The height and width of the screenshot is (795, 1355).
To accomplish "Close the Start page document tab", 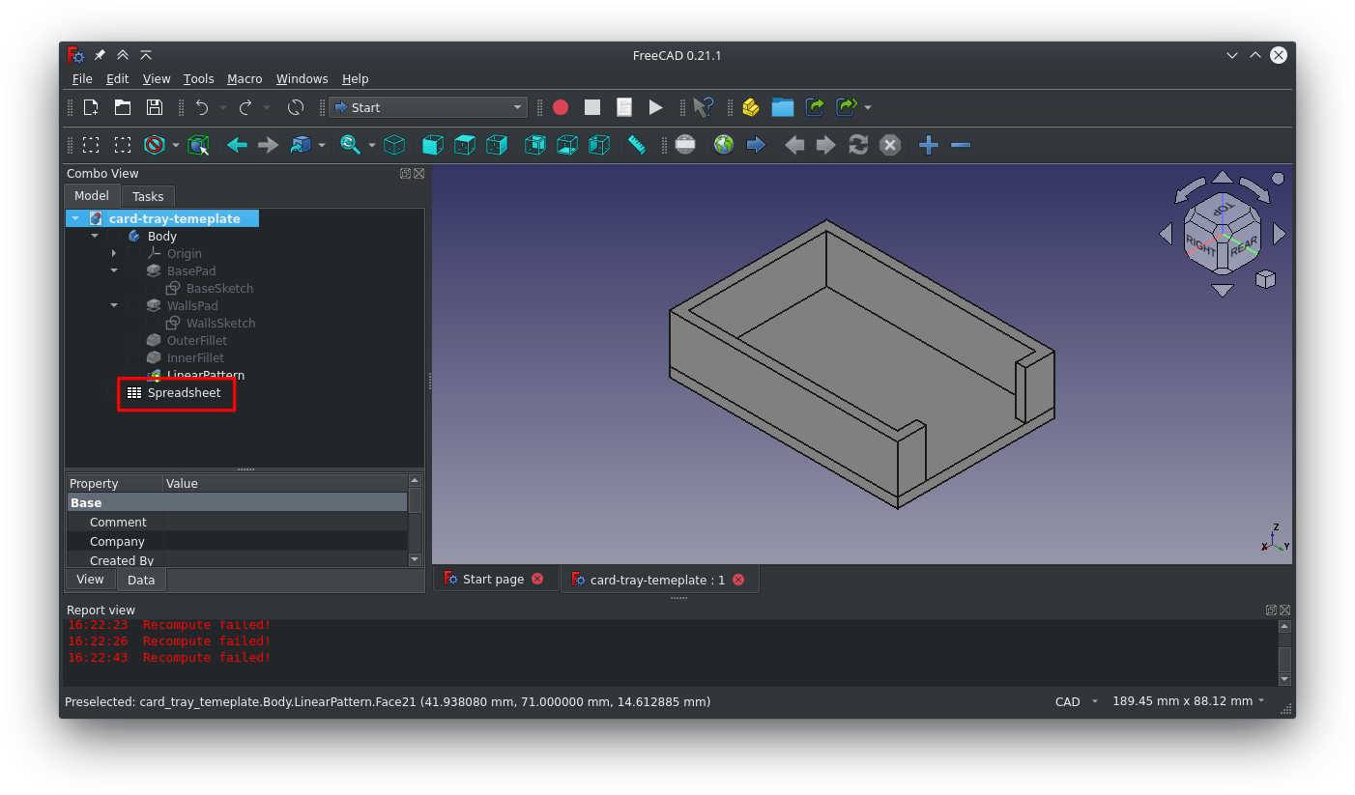I will point(537,580).
